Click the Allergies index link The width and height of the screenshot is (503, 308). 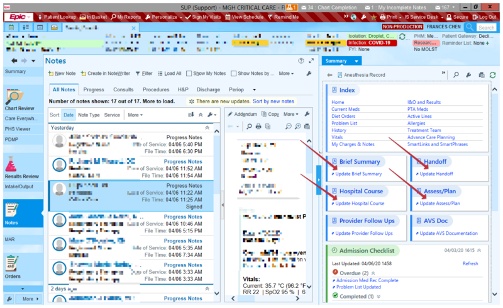tap(416, 123)
